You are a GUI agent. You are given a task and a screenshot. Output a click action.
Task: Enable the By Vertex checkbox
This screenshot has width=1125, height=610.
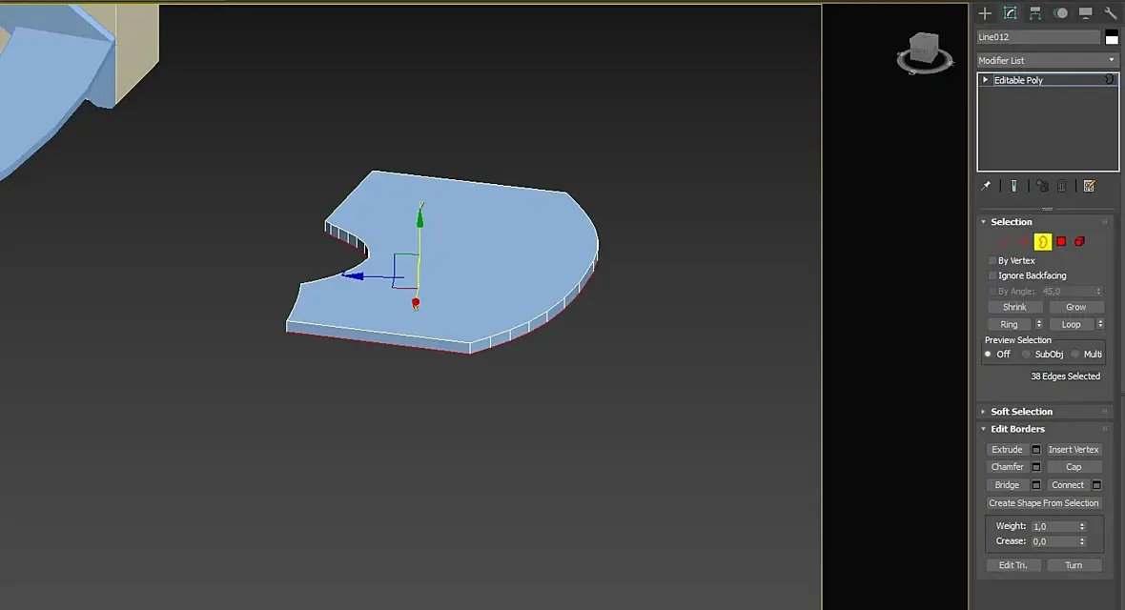pyautogui.click(x=992, y=260)
